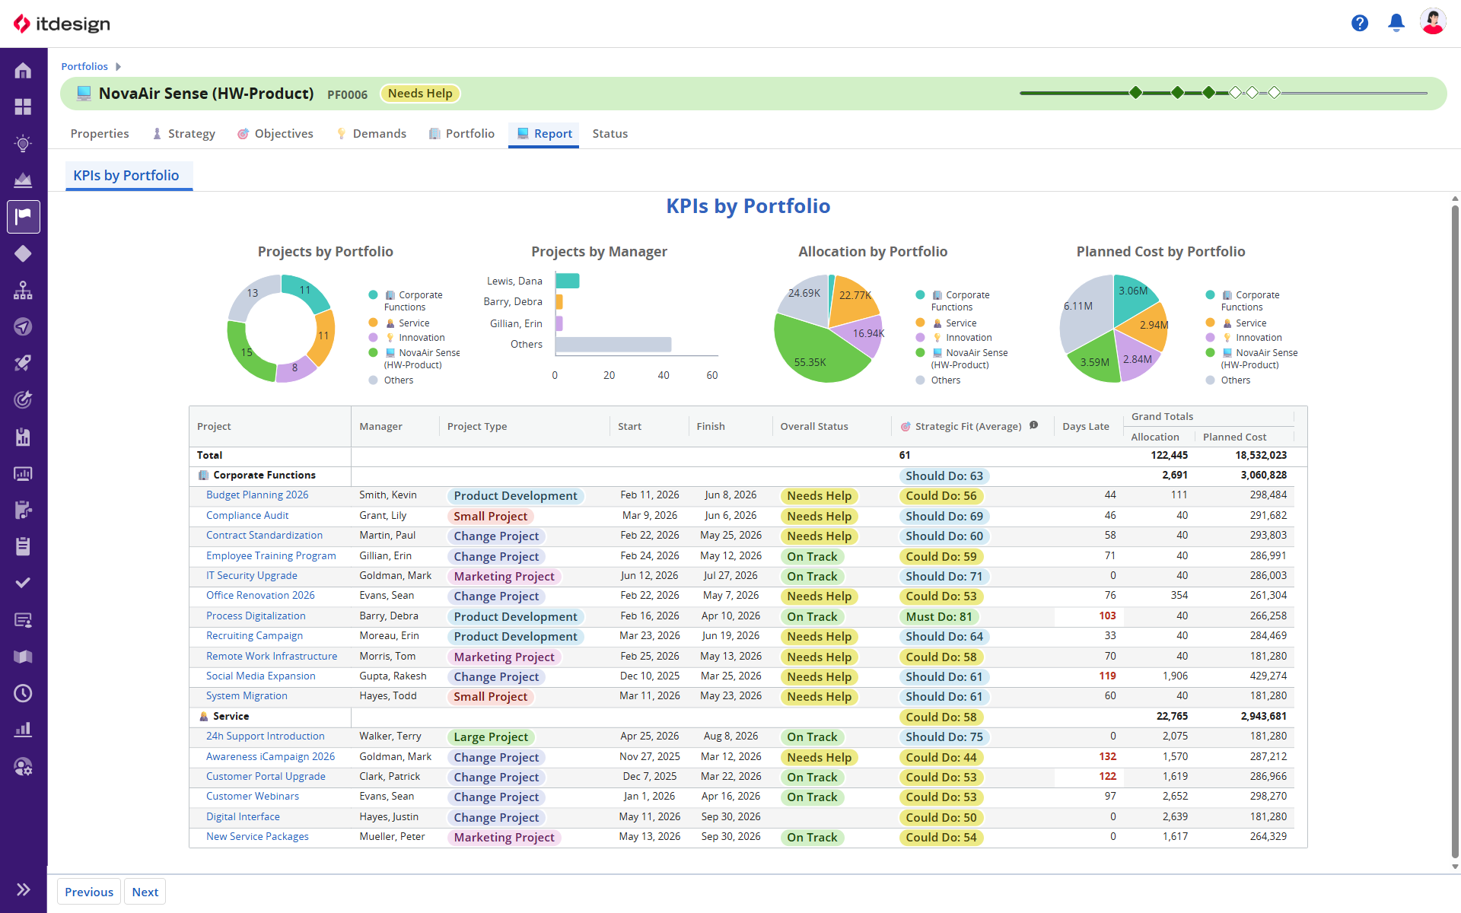Viewport: 1461px width, 913px height.
Task: Open the user settings icon in the sidebar
Action: coord(23,766)
